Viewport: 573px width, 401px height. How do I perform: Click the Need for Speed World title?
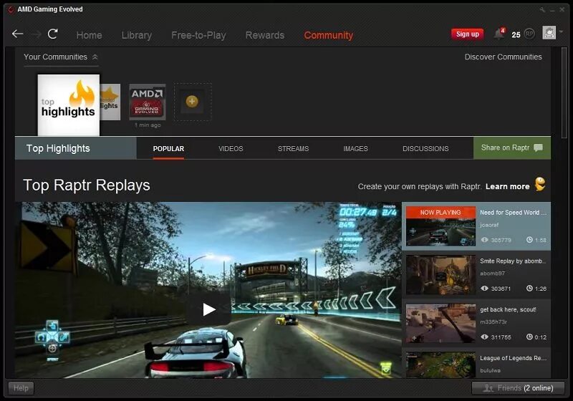[x=513, y=213]
